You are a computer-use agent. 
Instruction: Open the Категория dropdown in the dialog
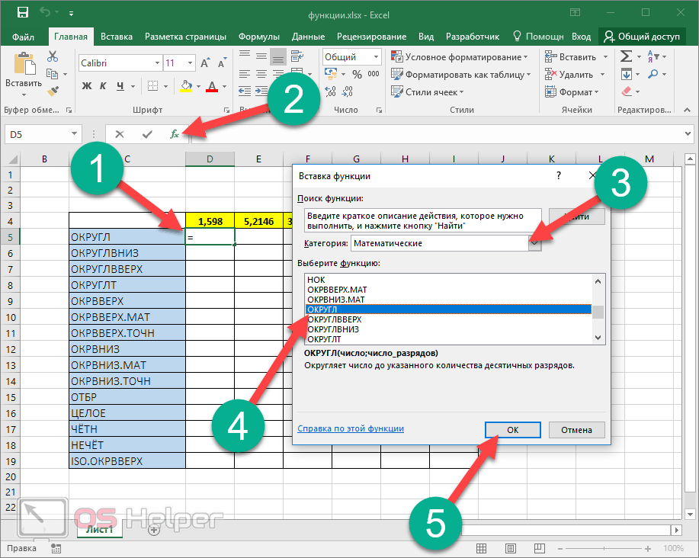534,243
